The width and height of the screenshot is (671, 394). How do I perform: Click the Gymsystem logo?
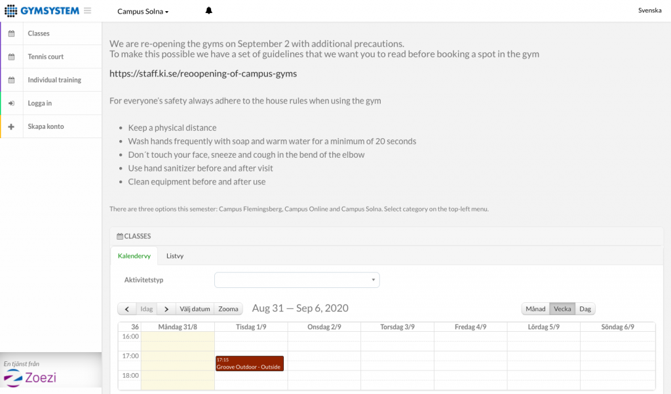42,10
